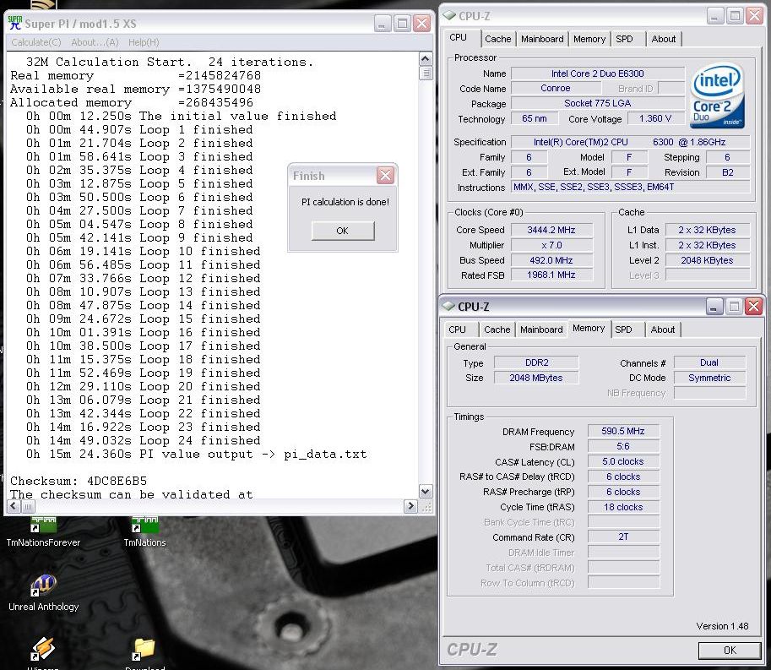Click the Checksum: 4DC8E6B5 line
The image size is (771, 670).
tap(79, 481)
